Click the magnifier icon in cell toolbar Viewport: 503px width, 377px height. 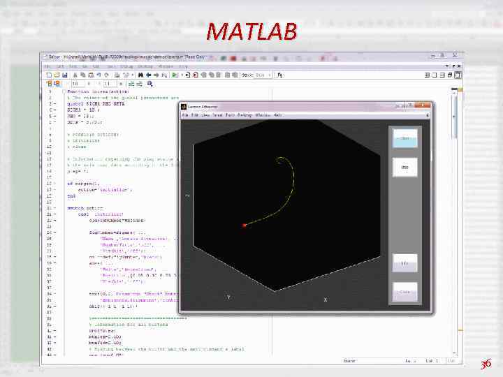tap(150, 84)
